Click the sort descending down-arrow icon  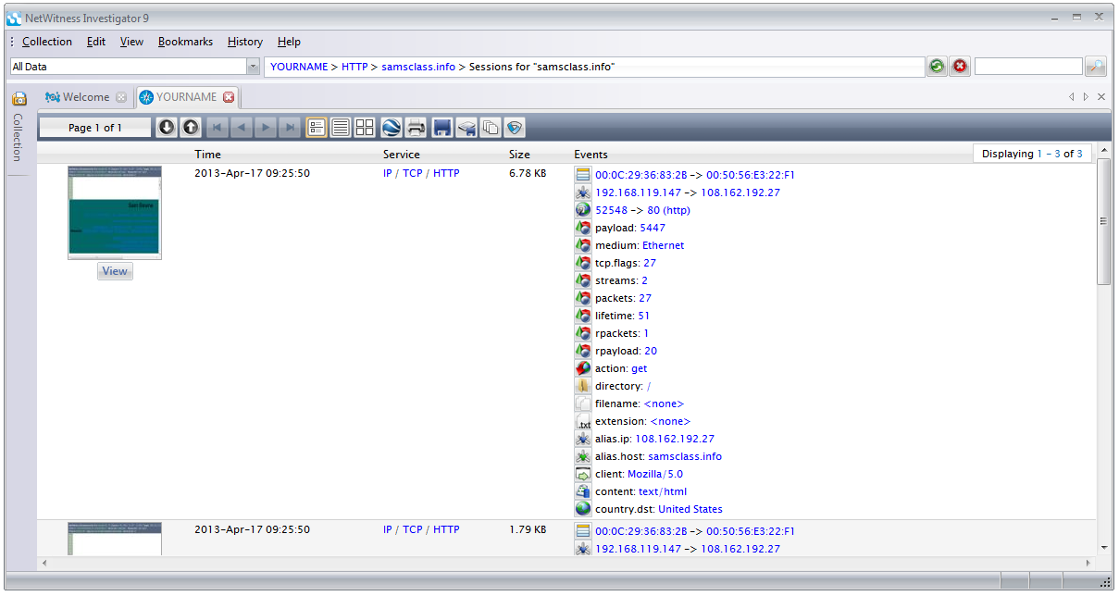pos(167,128)
